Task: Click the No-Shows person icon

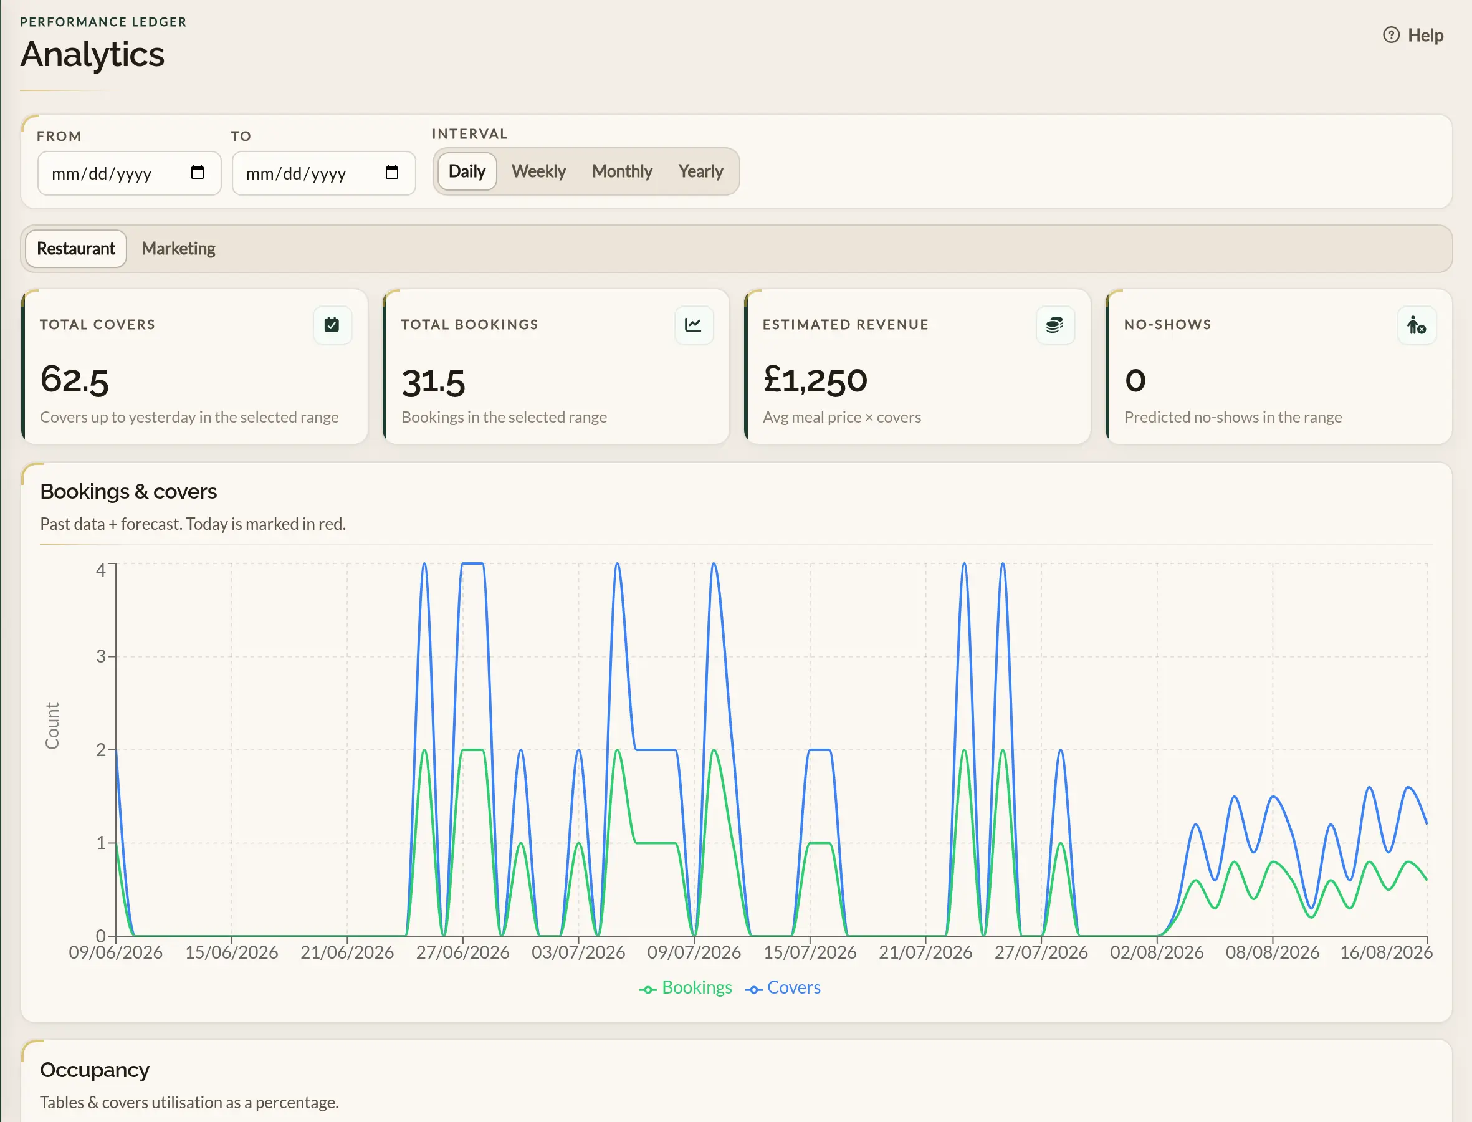Action: pos(1417,325)
